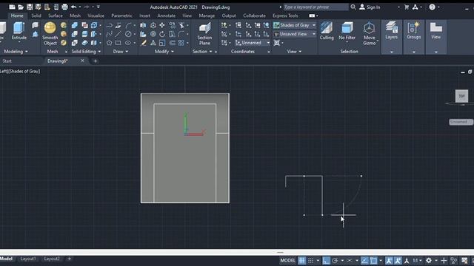Screen dimensions: 474x266
Task: Open the Section Plane tool
Action: (x=204, y=34)
